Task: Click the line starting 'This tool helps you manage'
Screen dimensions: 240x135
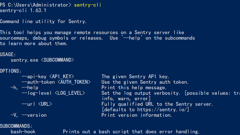Action: point(92,33)
